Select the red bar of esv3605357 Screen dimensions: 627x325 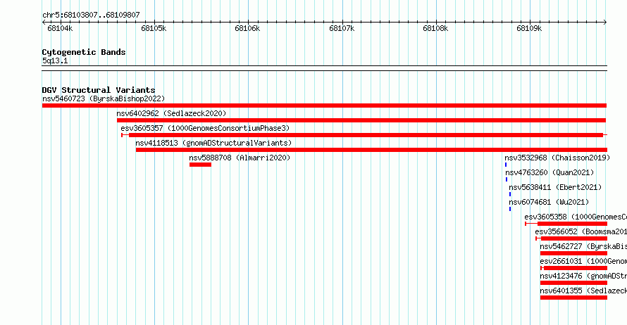(364, 135)
